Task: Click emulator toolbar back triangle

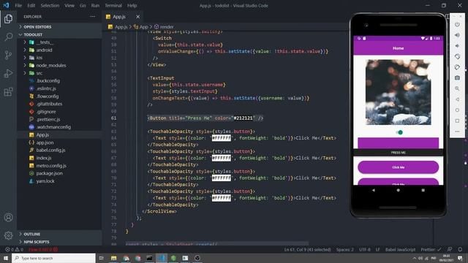Action: pos(457,99)
